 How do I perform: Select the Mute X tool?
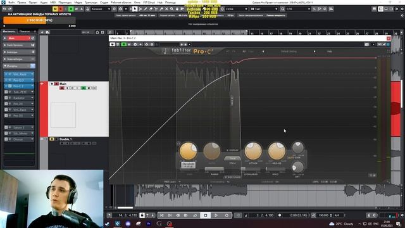point(166,9)
